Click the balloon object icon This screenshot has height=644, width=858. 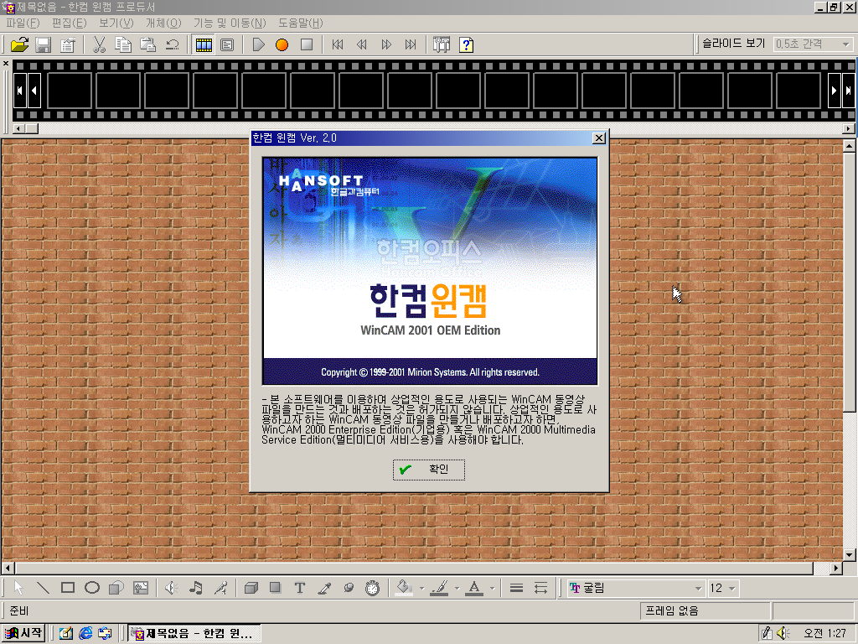349,588
